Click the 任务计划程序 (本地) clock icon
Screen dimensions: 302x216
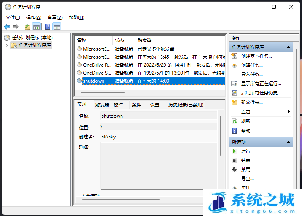coord(7,38)
